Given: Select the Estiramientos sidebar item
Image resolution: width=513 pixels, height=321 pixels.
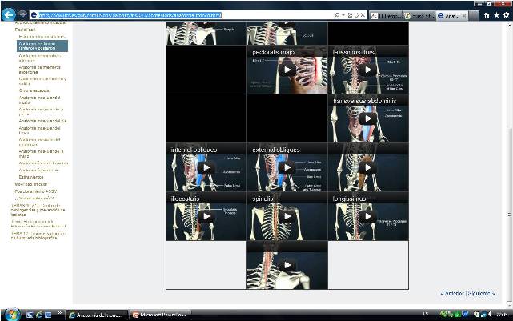Looking at the screenshot, I should 33,176.
